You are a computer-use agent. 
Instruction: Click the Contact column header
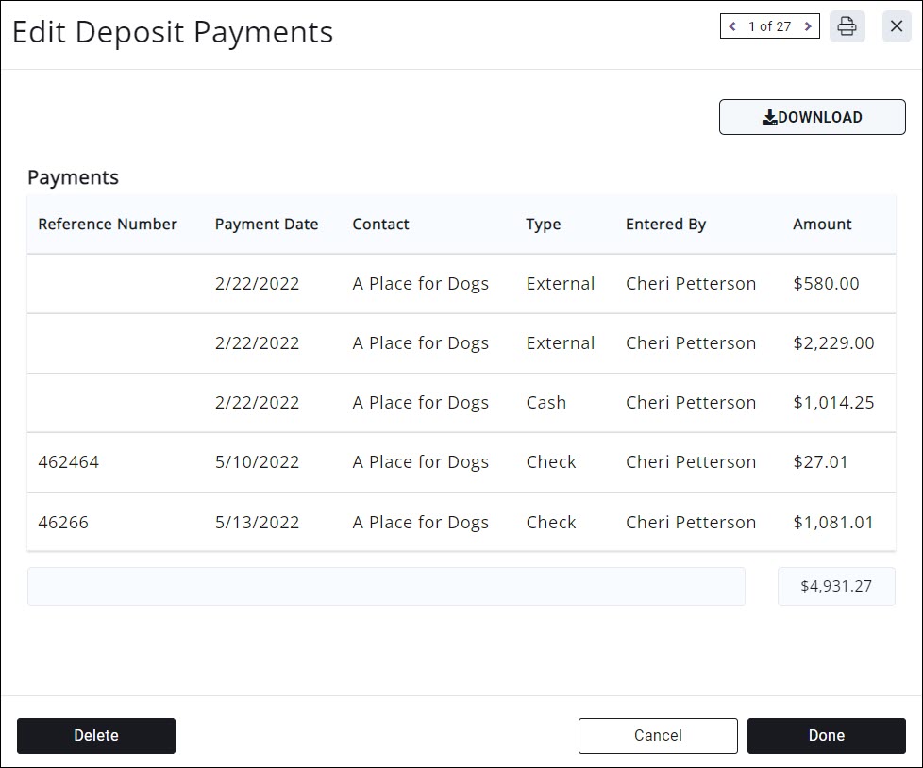tap(380, 225)
